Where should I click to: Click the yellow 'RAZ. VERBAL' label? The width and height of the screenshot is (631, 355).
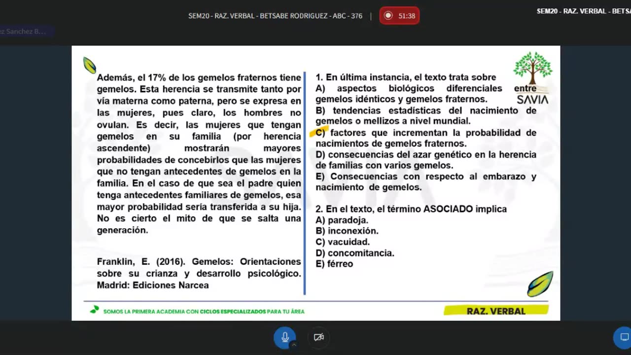tap(496, 311)
